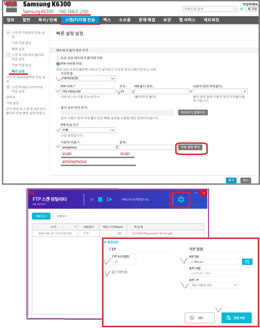Select the FTP 서버에 저장 radio button
The height and width of the screenshot is (328, 260).
point(58,64)
